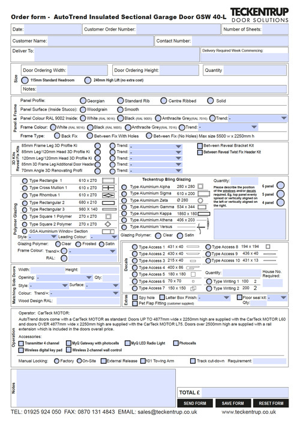The image size is (300, 425).
Task: Check Between Reveal Bracket Kit
Action: coord(200,146)
